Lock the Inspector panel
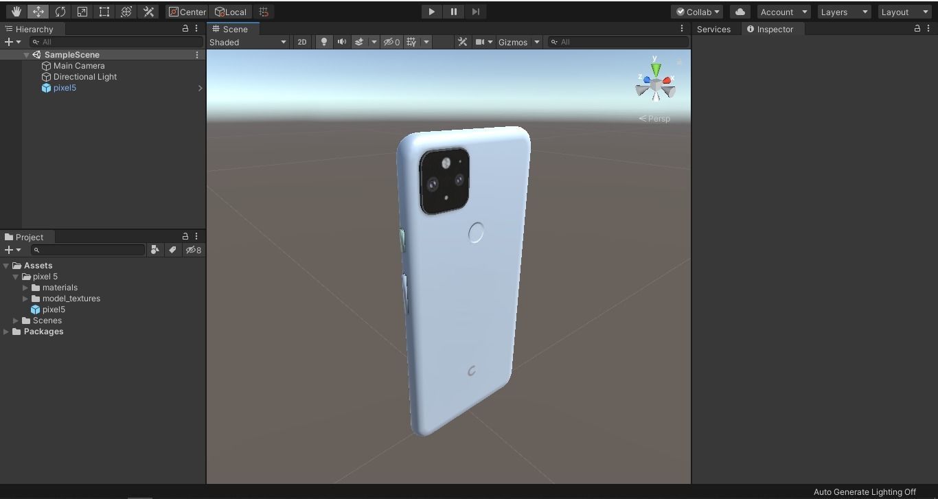 [917, 29]
